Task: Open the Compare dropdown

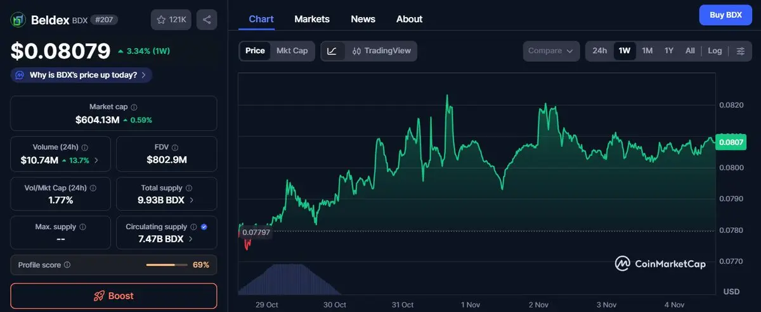Action: (x=551, y=51)
